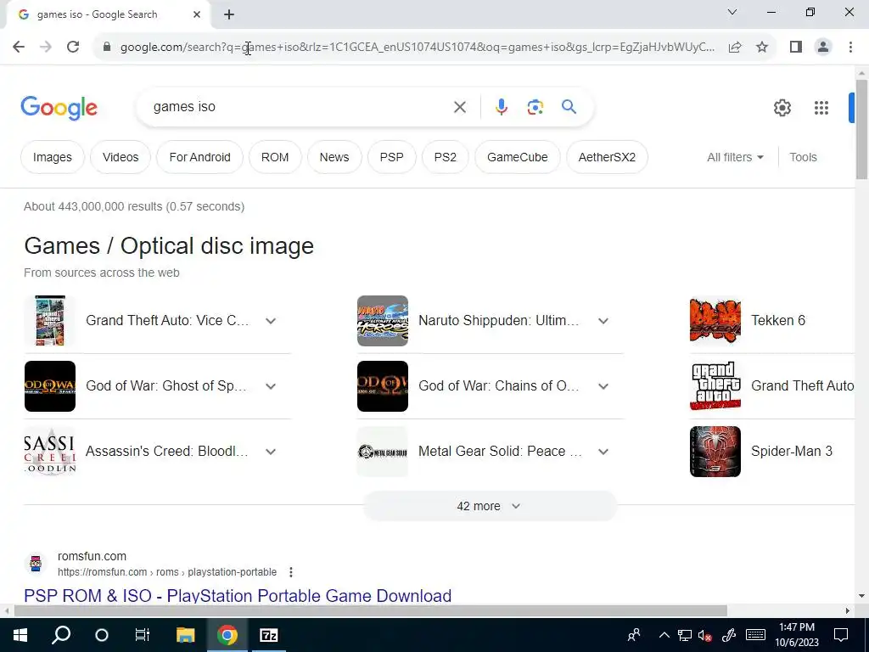Image resolution: width=869 pixels, height=652 pixels.
Task: Clear the search box with the X icon
Action: 460,107
